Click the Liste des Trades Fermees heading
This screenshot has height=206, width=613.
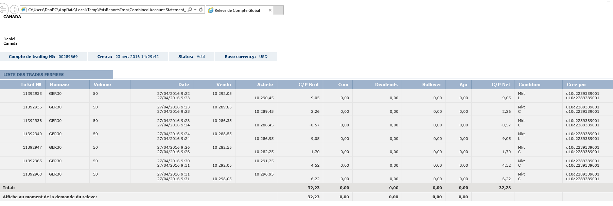tap(34, 75)
